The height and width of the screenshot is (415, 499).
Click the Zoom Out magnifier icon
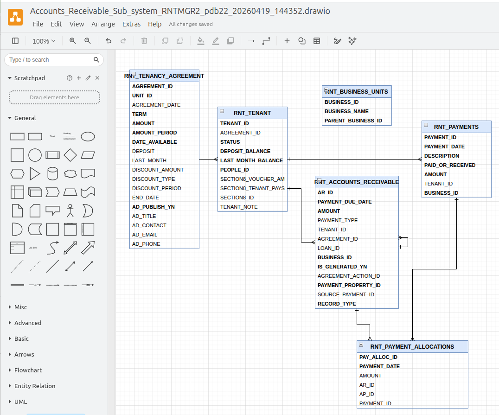pyautogui.click(x=87, y=41)
